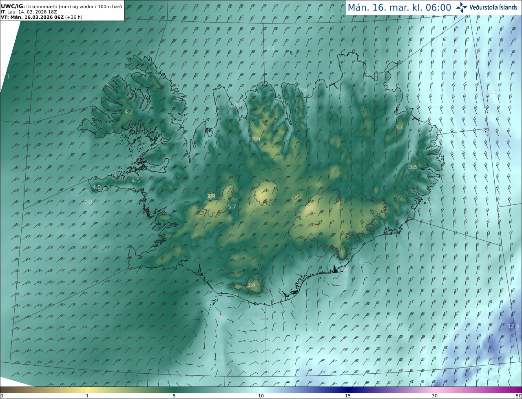Click the 5.1 value label

click(x=6, y=76)
